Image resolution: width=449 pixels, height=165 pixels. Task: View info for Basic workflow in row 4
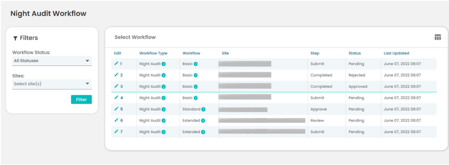(x=196, y=98)
